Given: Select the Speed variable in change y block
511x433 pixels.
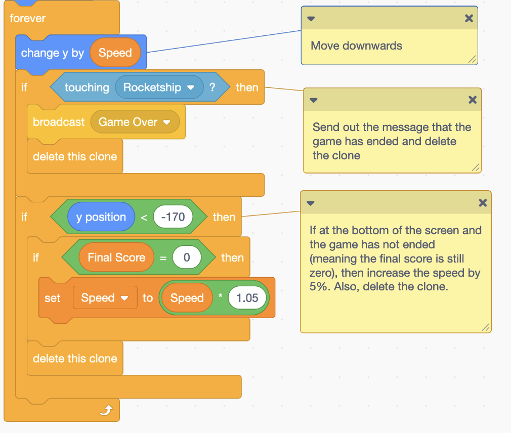Looking at the screenshot, I should tap(115, 53).
